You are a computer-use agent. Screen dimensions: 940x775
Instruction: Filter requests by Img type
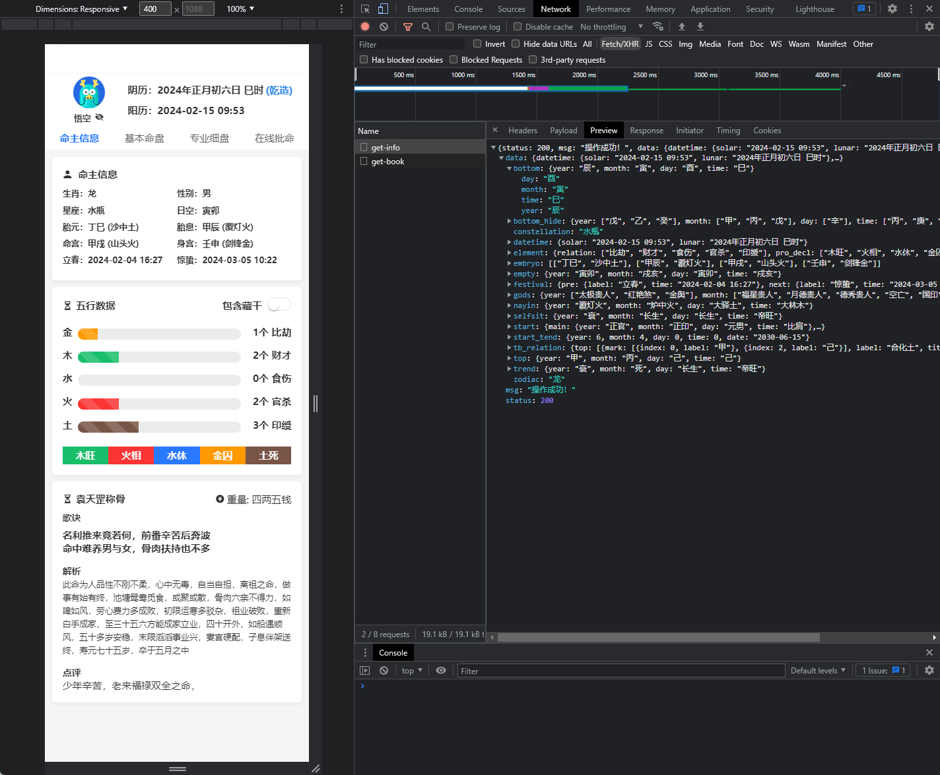pos(685,44)
